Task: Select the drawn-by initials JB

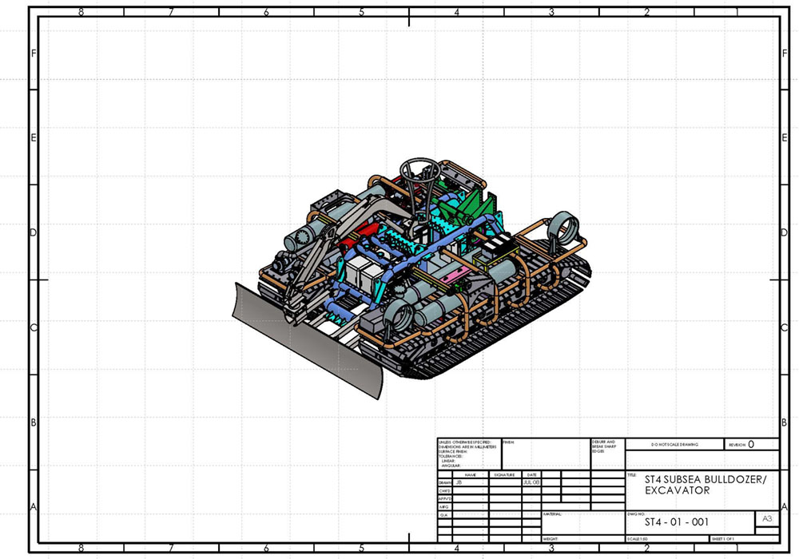Action: (459, 482)
